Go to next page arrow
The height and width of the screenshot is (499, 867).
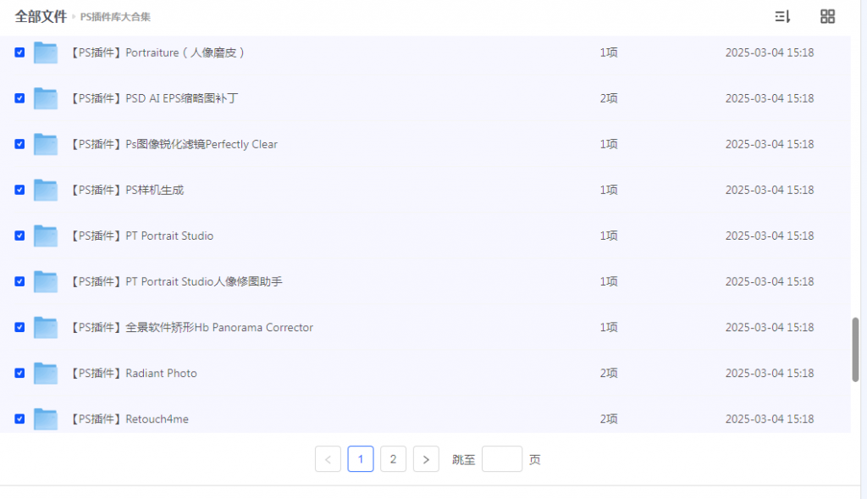coord(426,459)
